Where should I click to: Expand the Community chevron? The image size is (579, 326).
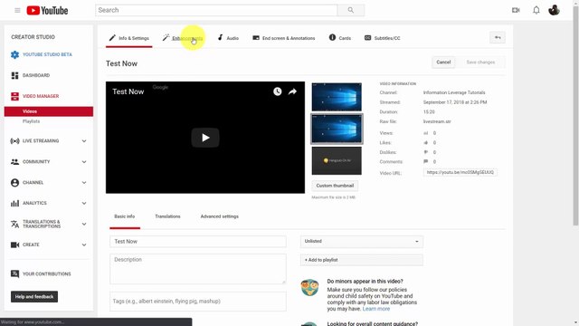(x=84, y=162)
